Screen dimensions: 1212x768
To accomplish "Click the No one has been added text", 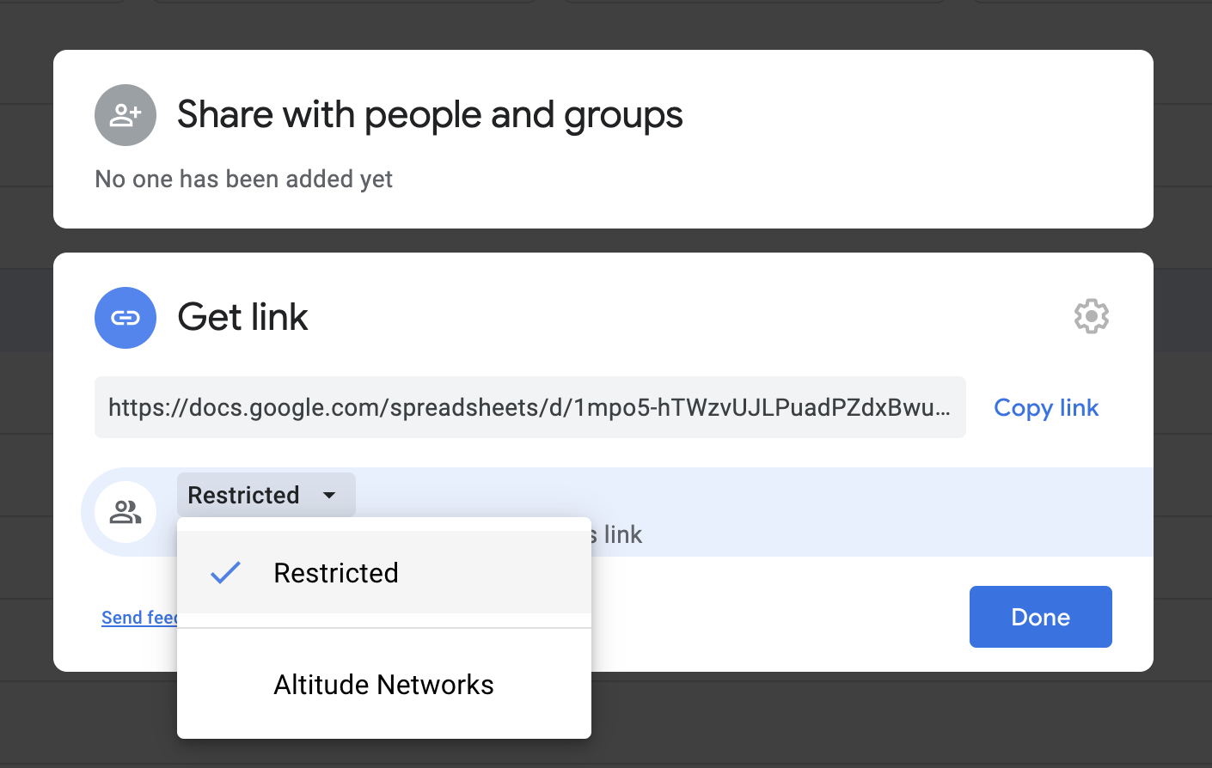I will click(243, 179).
